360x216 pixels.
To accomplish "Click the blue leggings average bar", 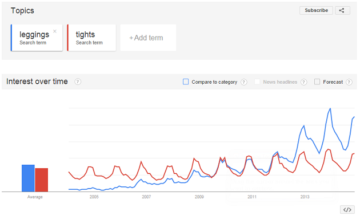I will (28, 178).
